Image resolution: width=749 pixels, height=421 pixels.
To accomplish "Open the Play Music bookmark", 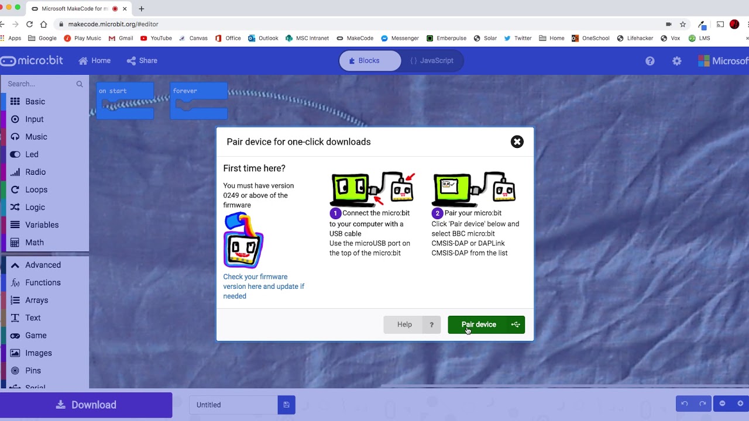I will point(83,38).
